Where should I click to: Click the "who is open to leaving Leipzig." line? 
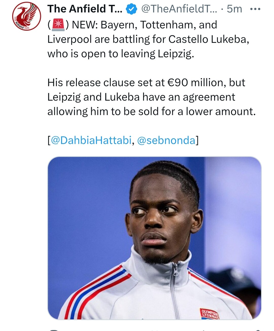[x=121, y=54]
